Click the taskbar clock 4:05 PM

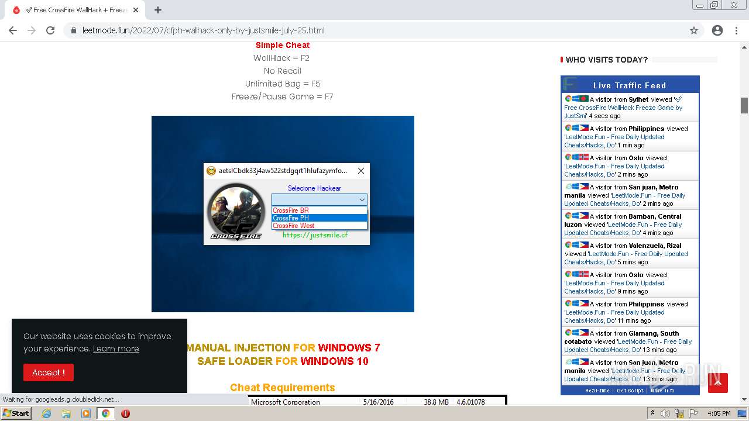coord(719,413)
